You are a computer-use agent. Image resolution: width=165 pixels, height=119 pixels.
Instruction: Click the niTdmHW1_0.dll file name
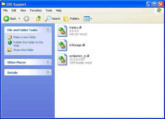[79, 56]
